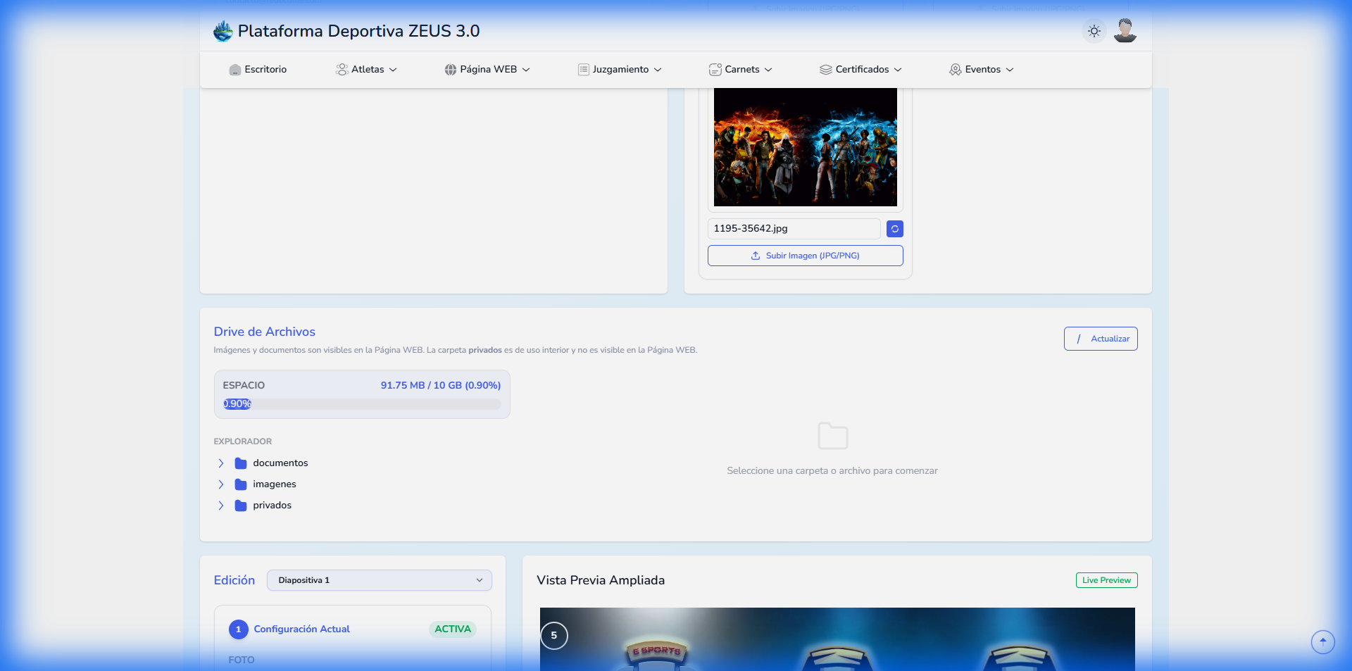
Task: Click the ZEUS 3.0 logo icon
Action: pyautogui.click(x=223, y=31)
